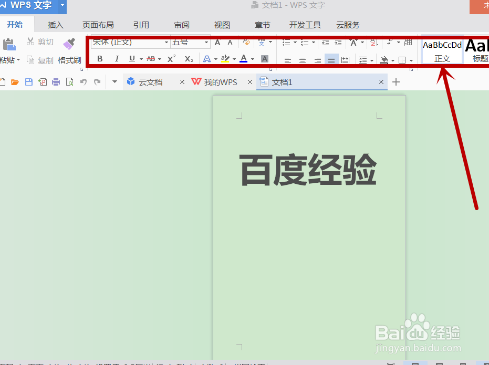The height and width of the screenshot is (365, 489).
Task: Click the Strikethrough AB button
Action: (x=151, y=59)
